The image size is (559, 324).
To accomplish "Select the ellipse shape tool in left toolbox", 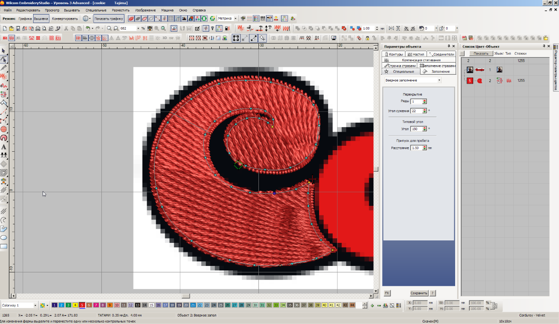I will 4,237.
